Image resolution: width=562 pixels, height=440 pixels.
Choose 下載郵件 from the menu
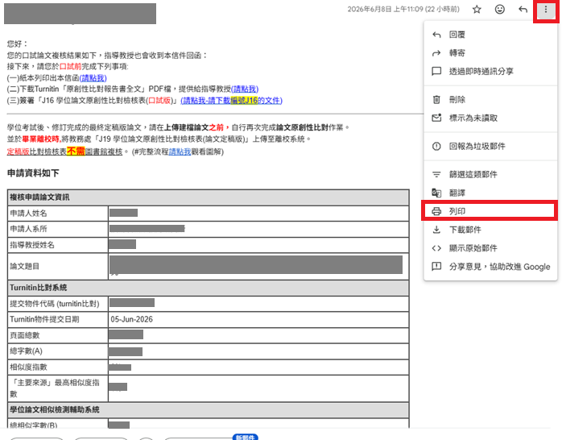click(490, 230)
